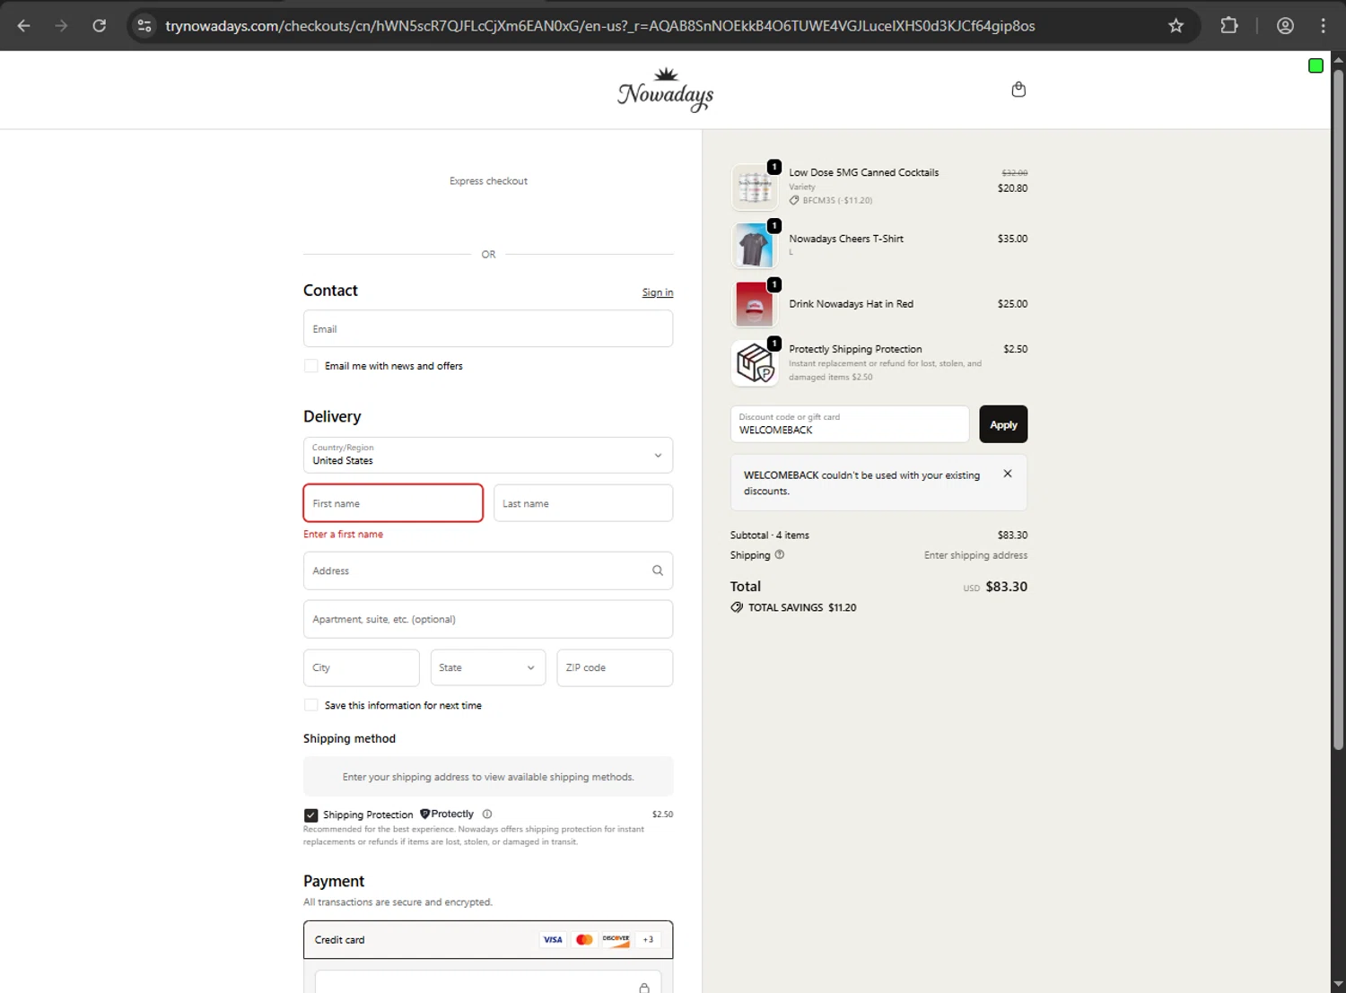
Task: Click the Low Dose Canned Cocktails thumbnail
Action: (755, 187)
